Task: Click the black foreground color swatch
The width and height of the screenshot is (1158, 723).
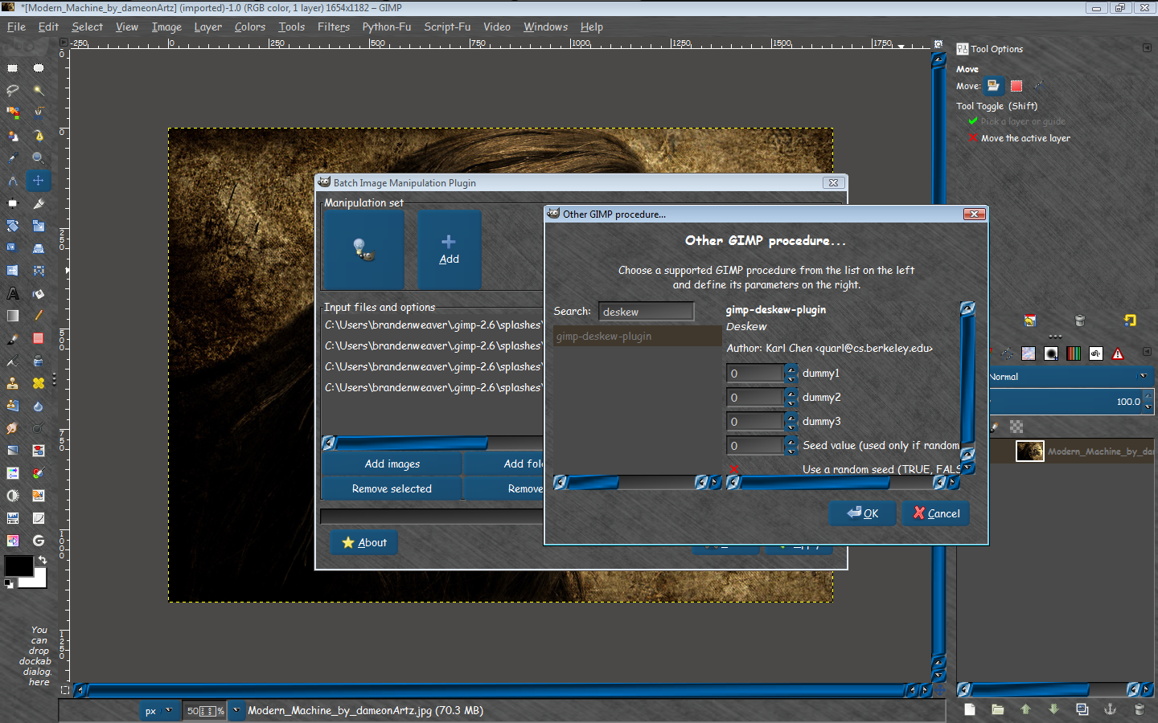Action: (x=18, y=566)
